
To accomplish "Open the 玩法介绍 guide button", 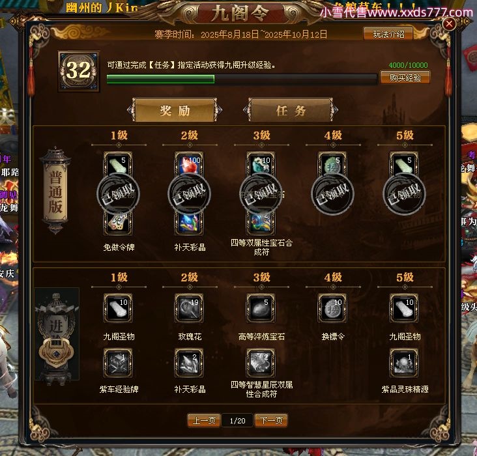I will click(x=388, y=34).
